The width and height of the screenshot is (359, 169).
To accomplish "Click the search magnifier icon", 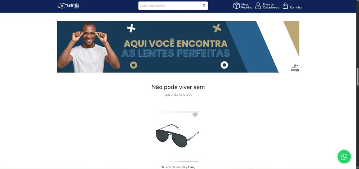I will pyautogui.click(x=204, y=6).
